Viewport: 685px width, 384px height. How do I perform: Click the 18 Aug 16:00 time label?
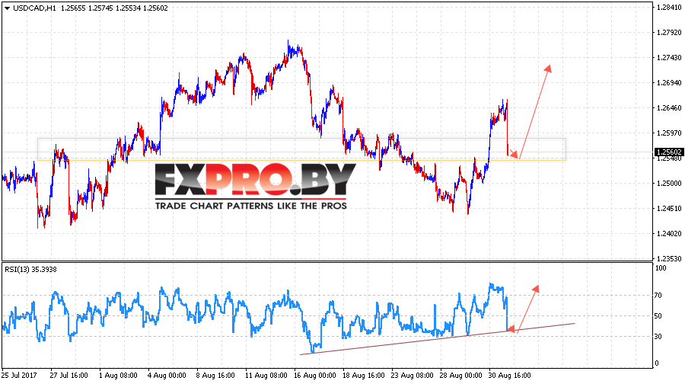(364, 376)
